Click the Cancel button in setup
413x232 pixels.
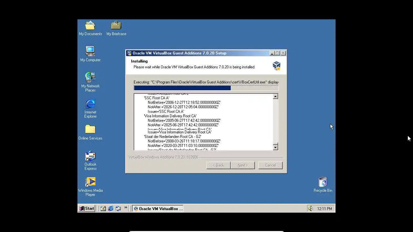[270, 165]
